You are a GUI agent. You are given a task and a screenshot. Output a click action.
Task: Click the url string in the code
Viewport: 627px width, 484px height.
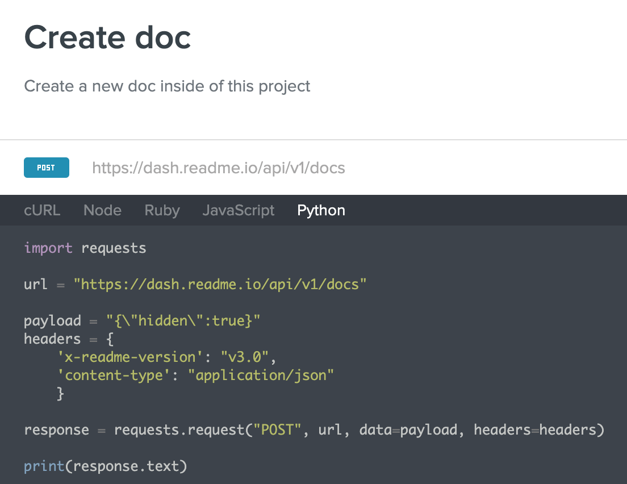point(220,285)
